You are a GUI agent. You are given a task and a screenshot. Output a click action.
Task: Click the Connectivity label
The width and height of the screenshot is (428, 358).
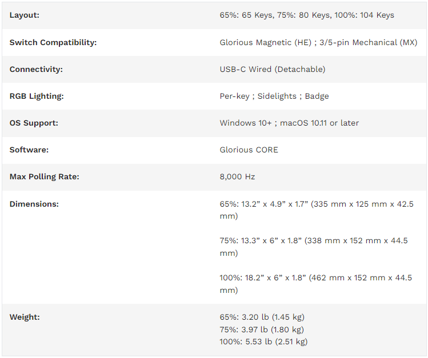pos(36,69)
